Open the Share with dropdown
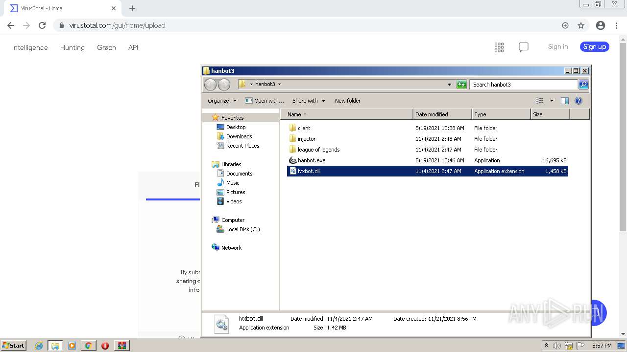Viewport: 627px width, 352px height. click(309, 101)
